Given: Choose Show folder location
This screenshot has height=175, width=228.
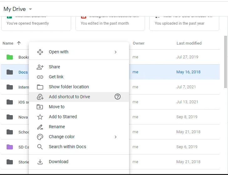Looking at the screenshot, I should (79, 87).
